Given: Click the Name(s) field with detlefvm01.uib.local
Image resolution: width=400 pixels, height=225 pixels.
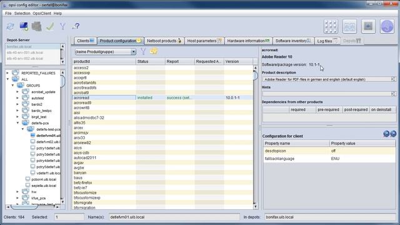Looking at the screenshot, I should tap(174, 217).
